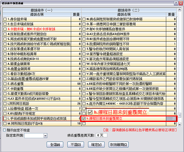Uncheck 'h.療程日期未到重覆開立' checkbox

84,118
